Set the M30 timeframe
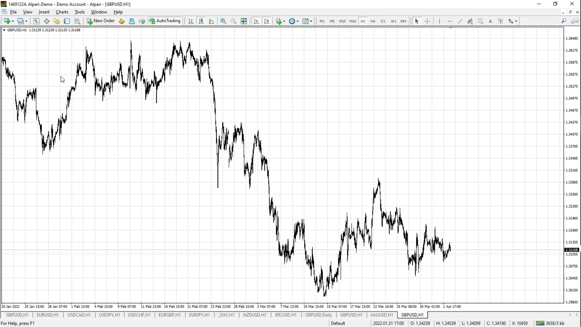Image resolution: width=581 pixels, height=327 pixels. pyautogui.click(x=353, y=21)
